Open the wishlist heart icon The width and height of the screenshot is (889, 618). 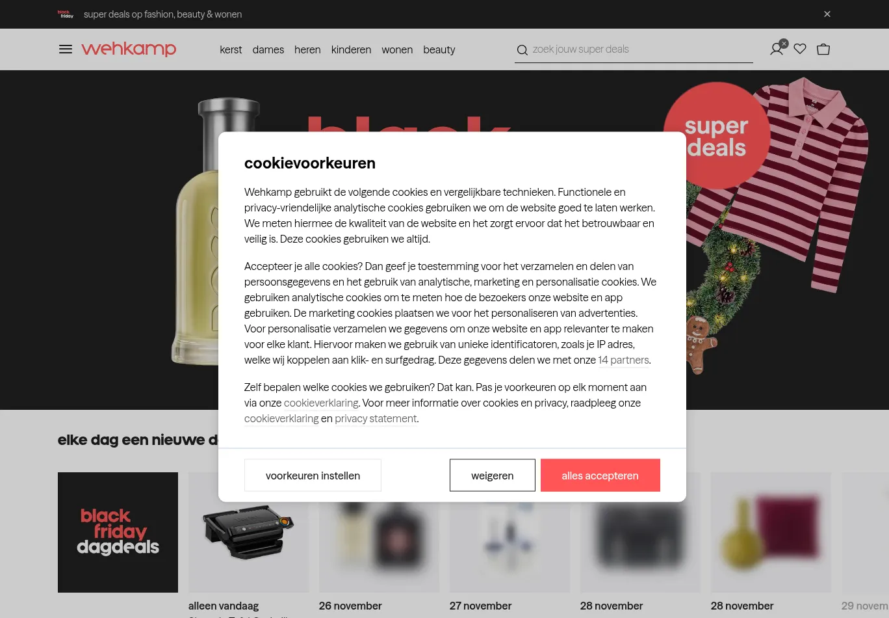click(800, 49)
